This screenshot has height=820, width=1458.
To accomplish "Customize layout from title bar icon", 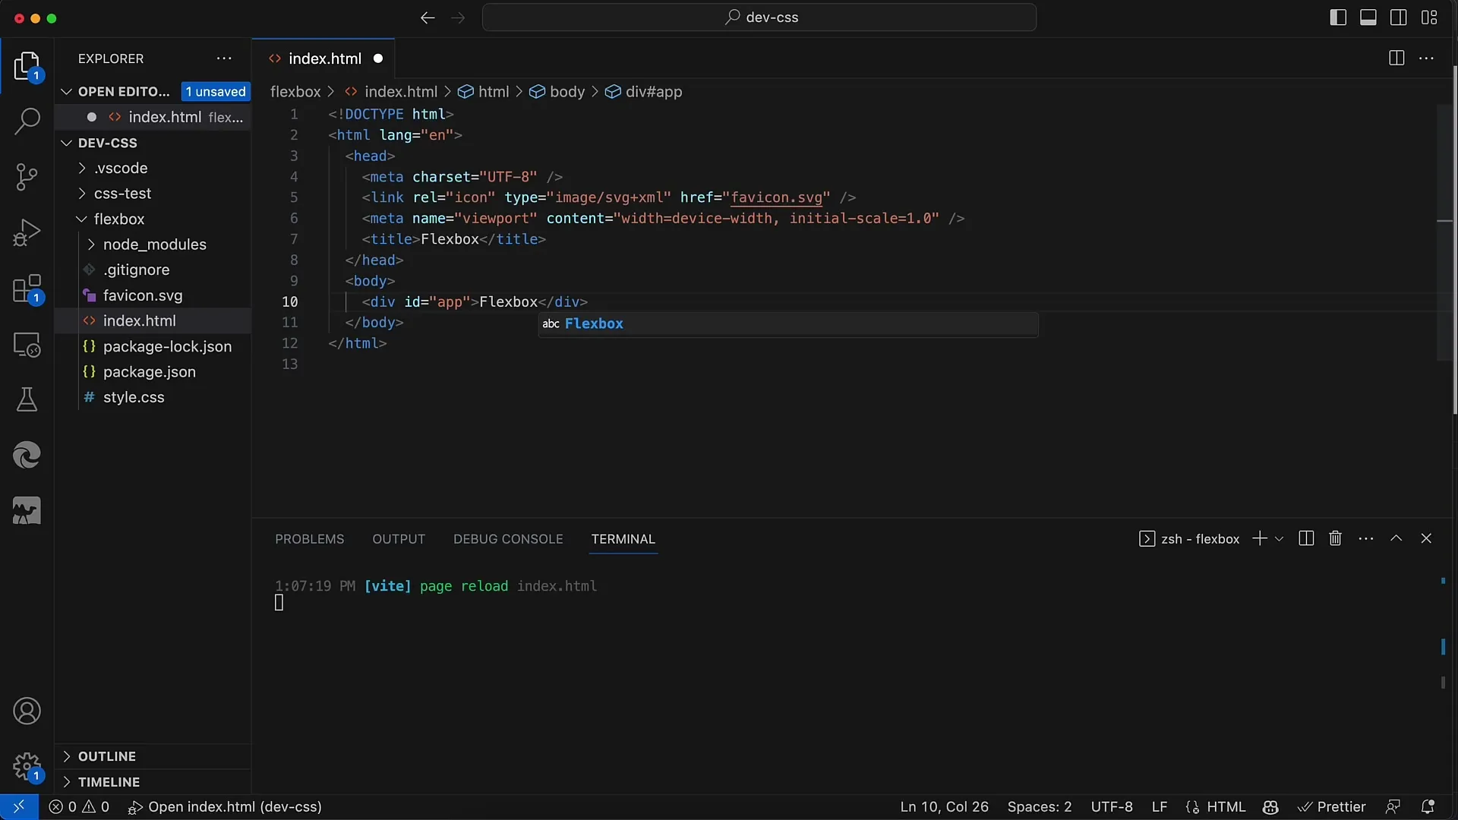I will [1429, 17].
